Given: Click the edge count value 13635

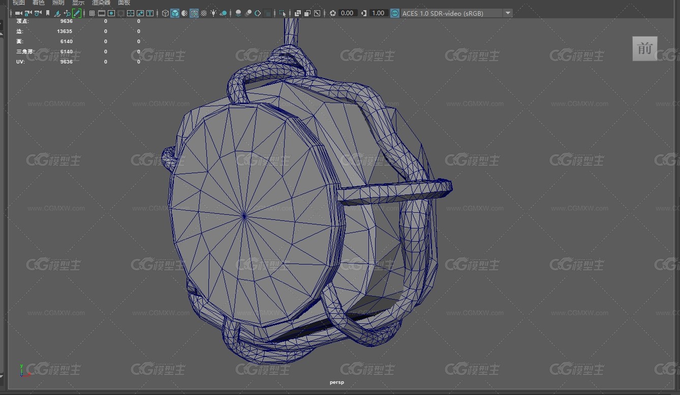Looking at the screenshot, I should click(x=65, y=31).
